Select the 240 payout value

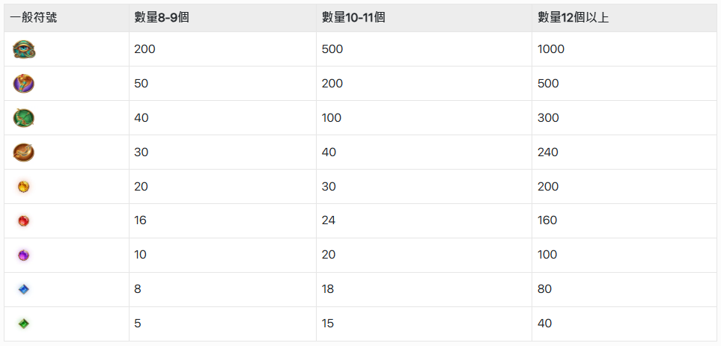pos(548,152)
